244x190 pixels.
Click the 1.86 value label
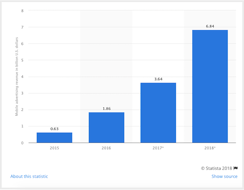[x=106, y=108]
